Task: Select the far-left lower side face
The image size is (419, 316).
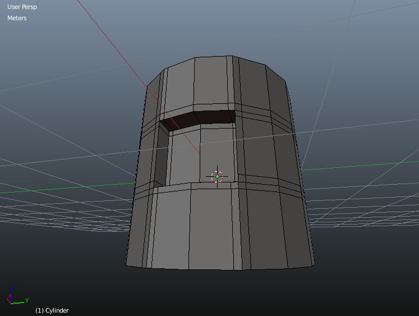Action: coord(136,230)
